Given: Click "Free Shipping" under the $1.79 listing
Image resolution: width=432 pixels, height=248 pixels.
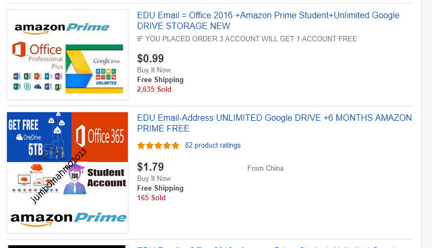Looking at the screenshot, I should [160, 188].
